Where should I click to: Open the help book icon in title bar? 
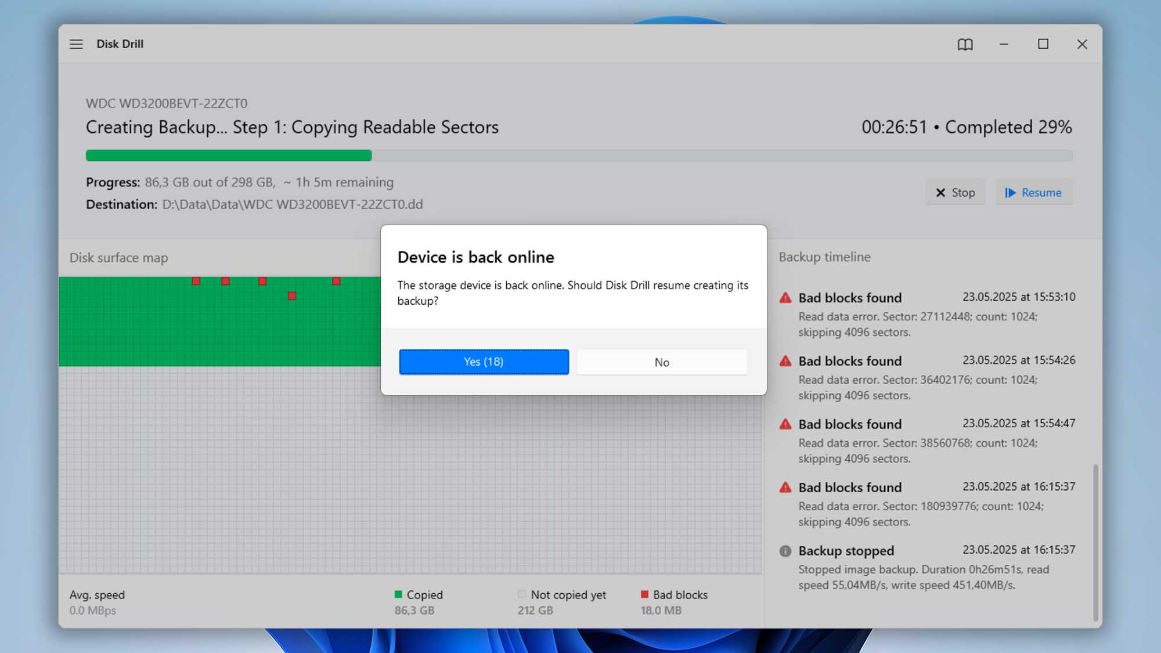point(965,44)
